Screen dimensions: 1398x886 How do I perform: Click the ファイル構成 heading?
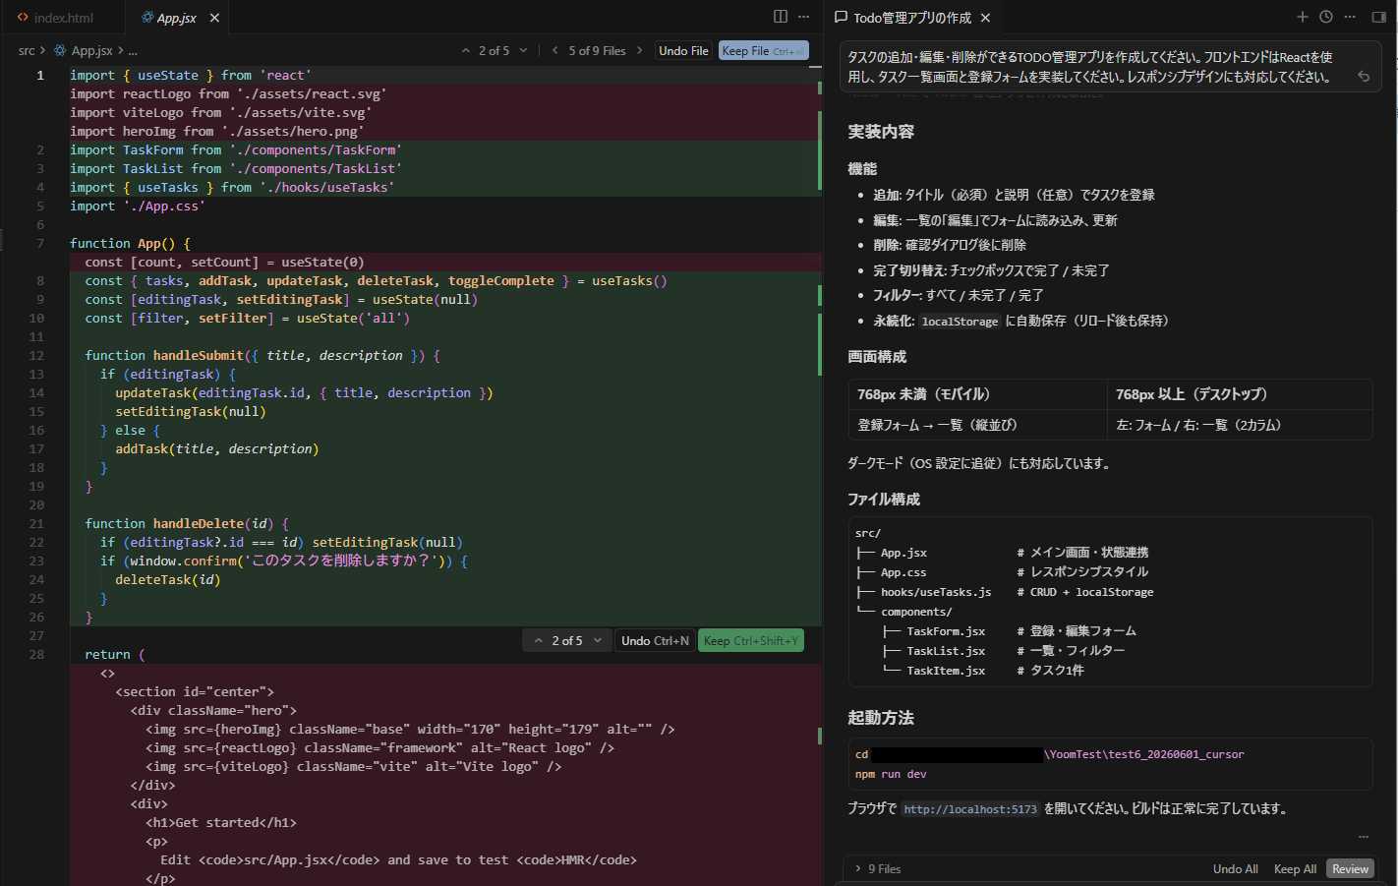(884, 500)
